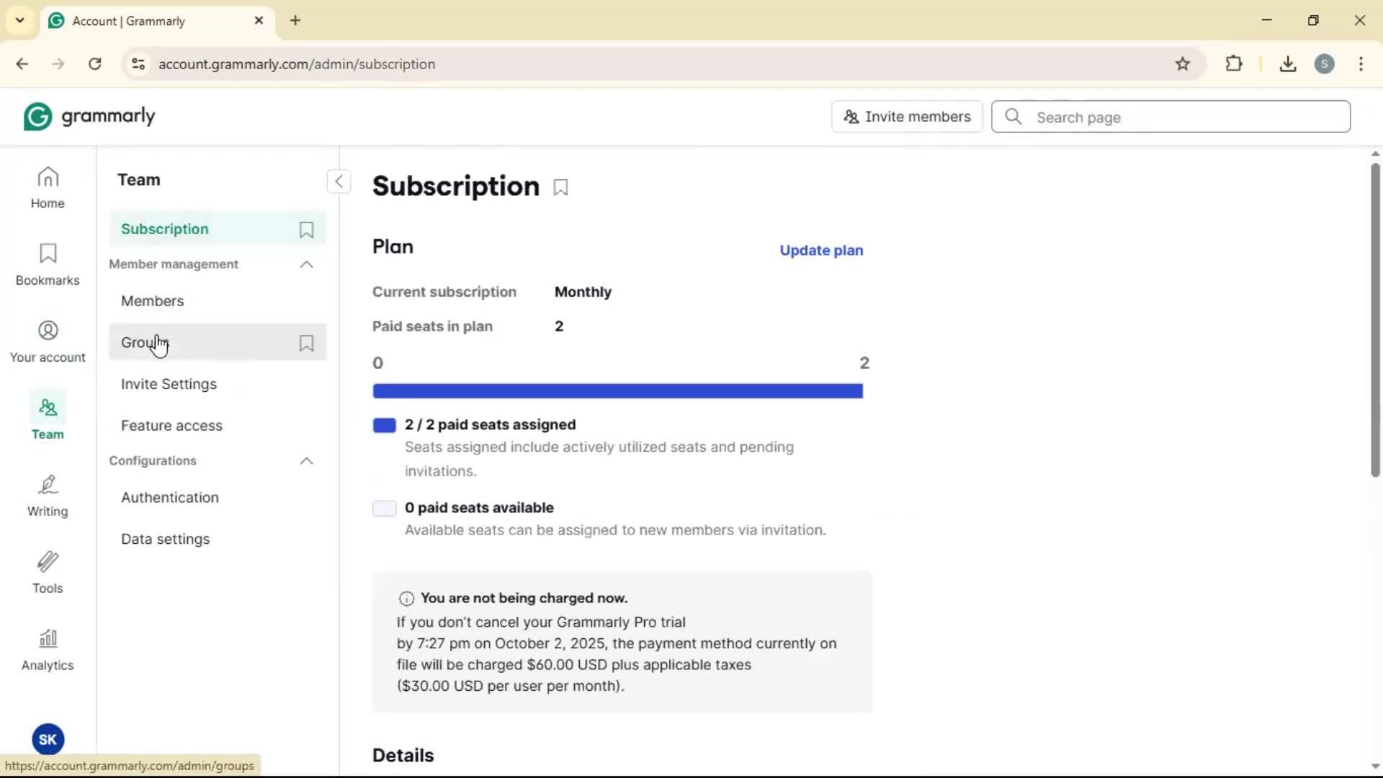Open the Bookmarks sidebar section
This screenshot has height=778, width=1383.
(48, 264)
